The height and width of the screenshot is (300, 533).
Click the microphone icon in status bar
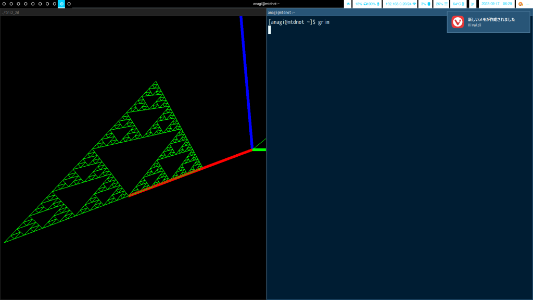coord(378,4)
